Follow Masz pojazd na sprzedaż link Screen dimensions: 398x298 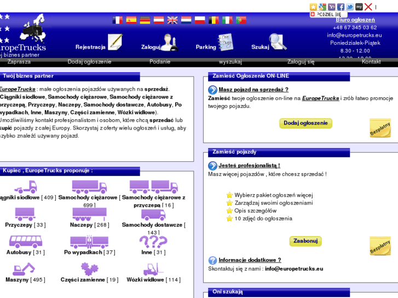253,90
